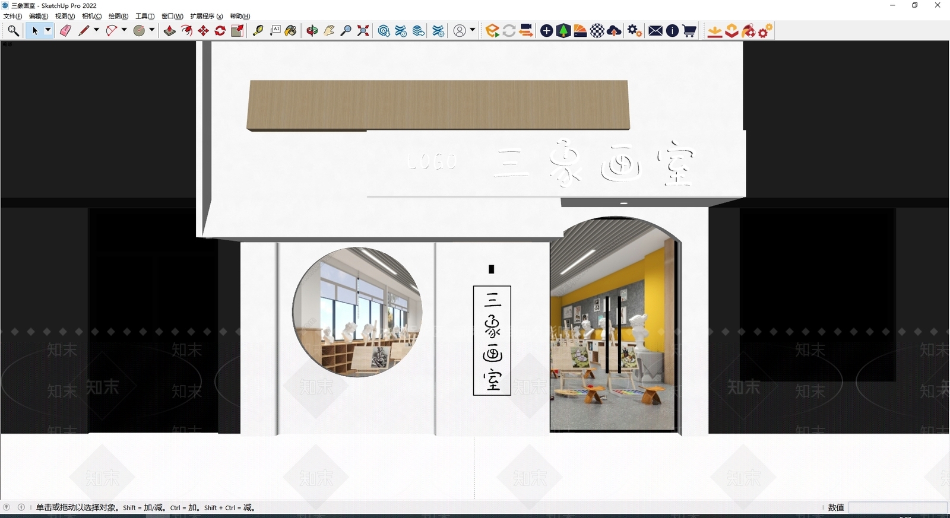Choose the Line pencil tool
This screenshot has width=950, height=518.
(84, 31)
